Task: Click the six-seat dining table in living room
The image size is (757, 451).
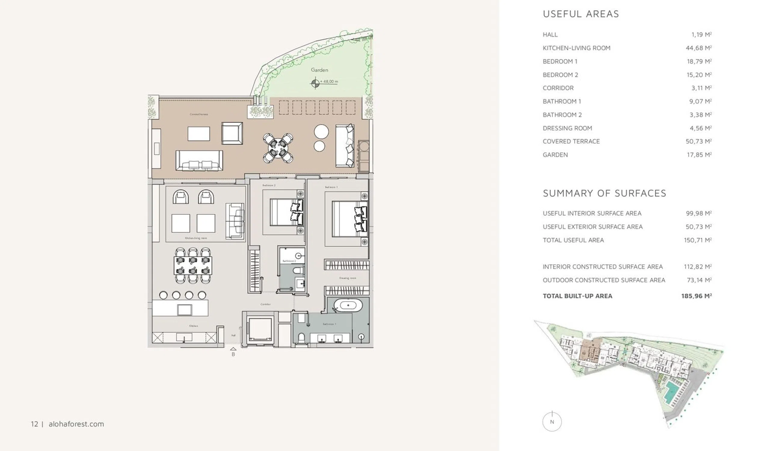Action: [x=193, y=265]
